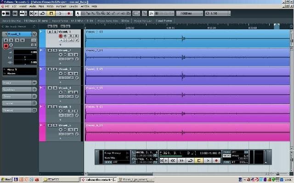Screen dimensions: 294x183
Task: Click rewind button in transport panel
Action: 173,161
